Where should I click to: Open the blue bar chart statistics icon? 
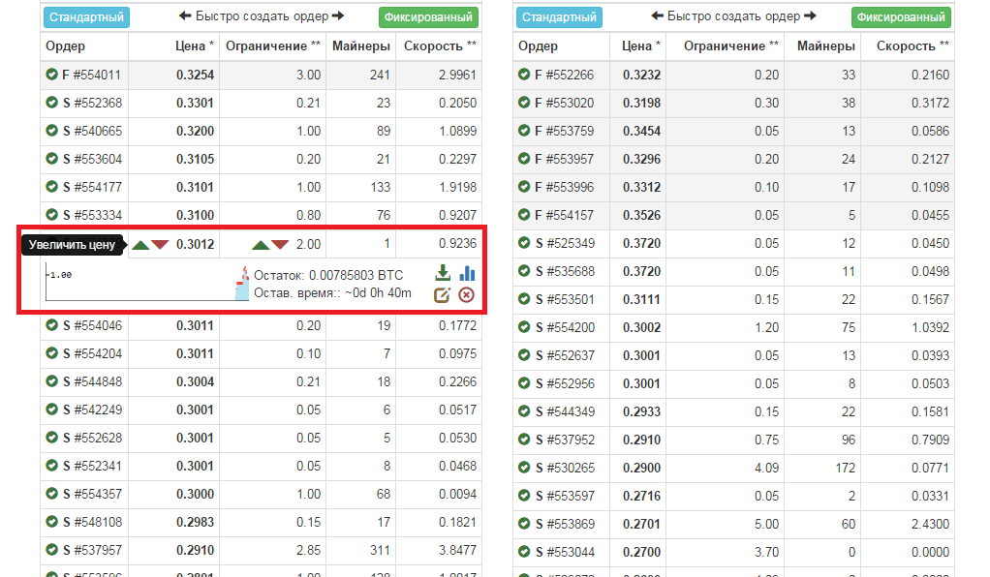tap(467, 273)
